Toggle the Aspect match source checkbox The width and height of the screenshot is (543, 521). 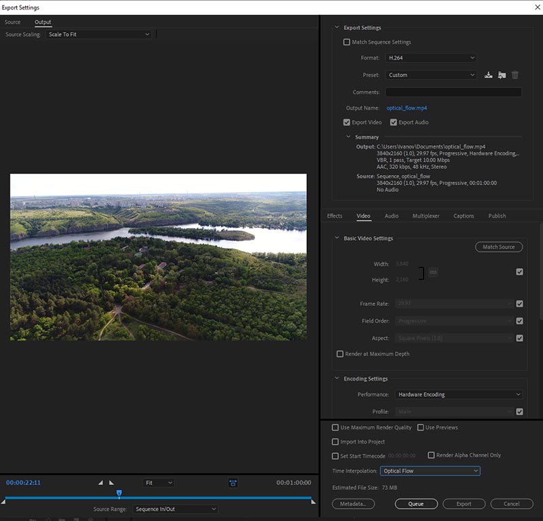tap(519, 338)
